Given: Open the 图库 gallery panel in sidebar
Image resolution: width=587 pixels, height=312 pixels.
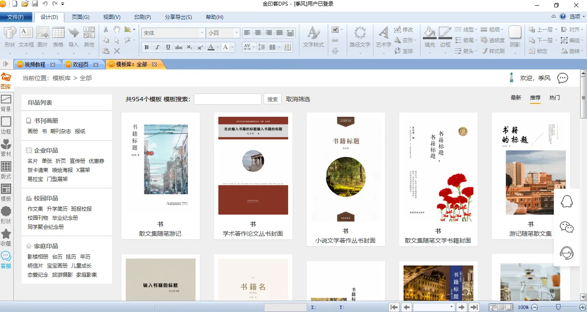Looking at the screenshot, I should coord(6,81).
